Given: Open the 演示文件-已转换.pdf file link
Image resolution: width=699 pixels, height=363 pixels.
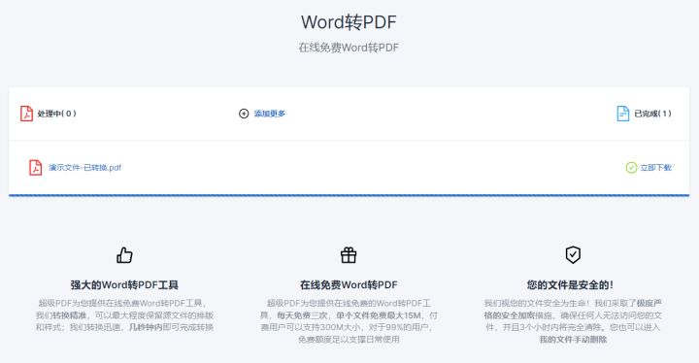Looking at the screenshot, I should pyautogui.click(x=84, y=168).
